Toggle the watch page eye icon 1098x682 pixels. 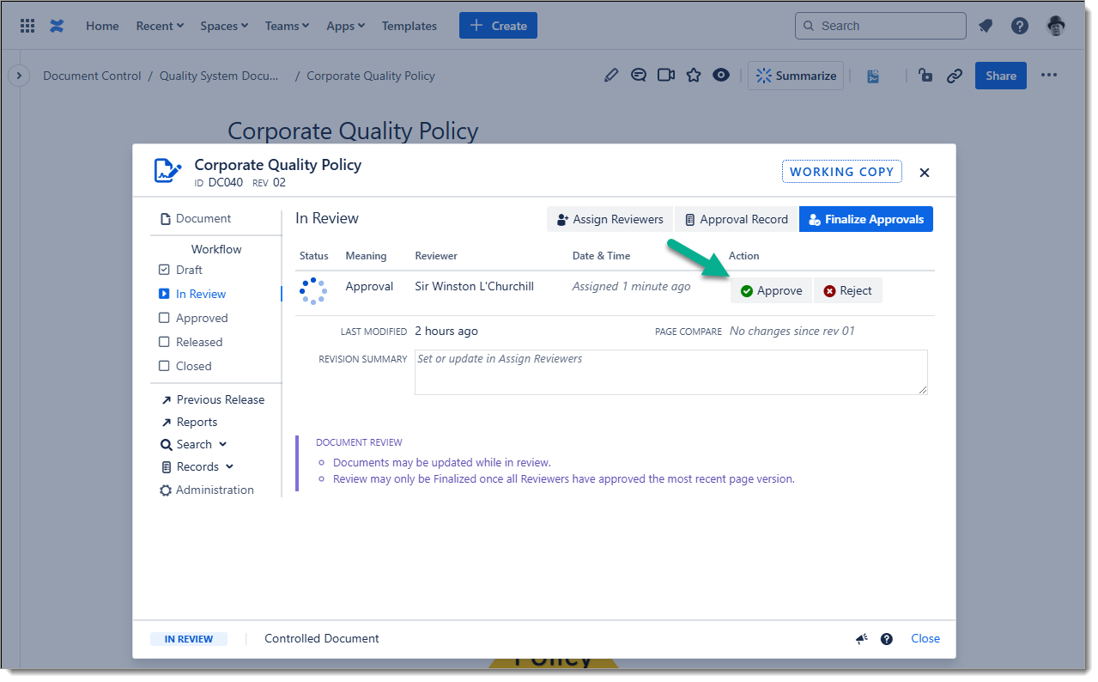[x=721, y=76]
